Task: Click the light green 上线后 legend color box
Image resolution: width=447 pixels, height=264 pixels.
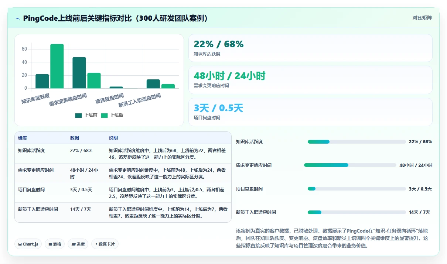Action: pos(104,115)
